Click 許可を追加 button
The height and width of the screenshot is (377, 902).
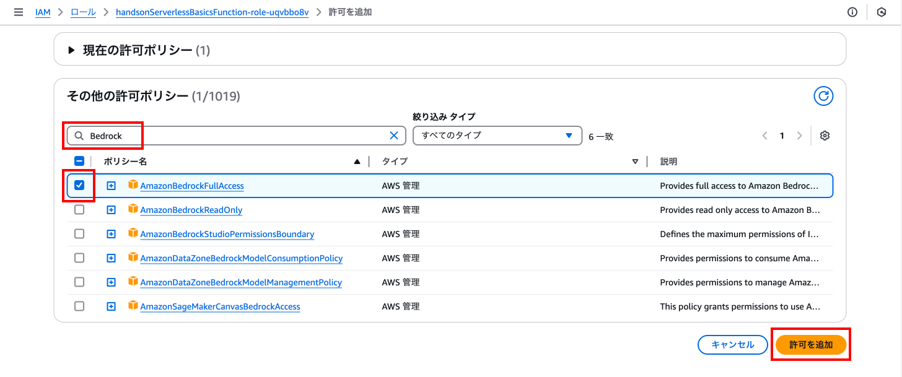(x=811, y=345)
